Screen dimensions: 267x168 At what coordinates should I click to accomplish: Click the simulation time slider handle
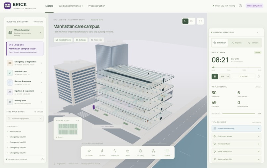pos(213,67)
